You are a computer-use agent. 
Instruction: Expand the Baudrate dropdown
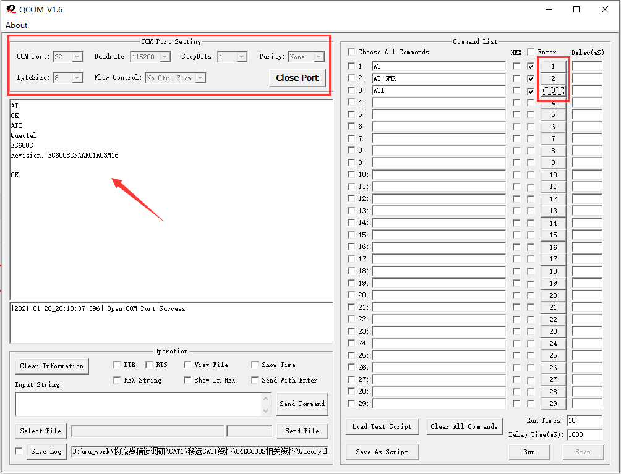[x=165, y=57]
